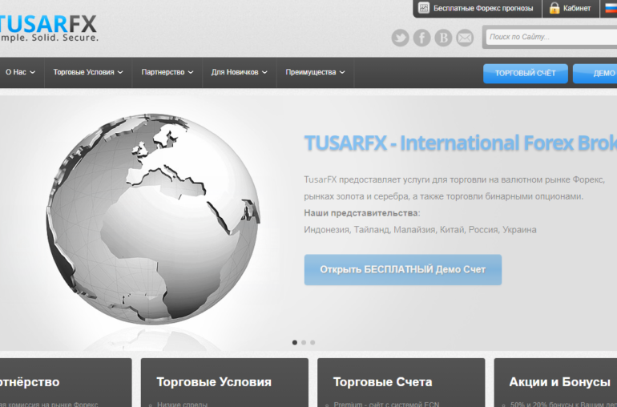Click the email envelope icon
The height and width of the screenshot is (407, 617).
pyautogui.click(x=465, y=38)
